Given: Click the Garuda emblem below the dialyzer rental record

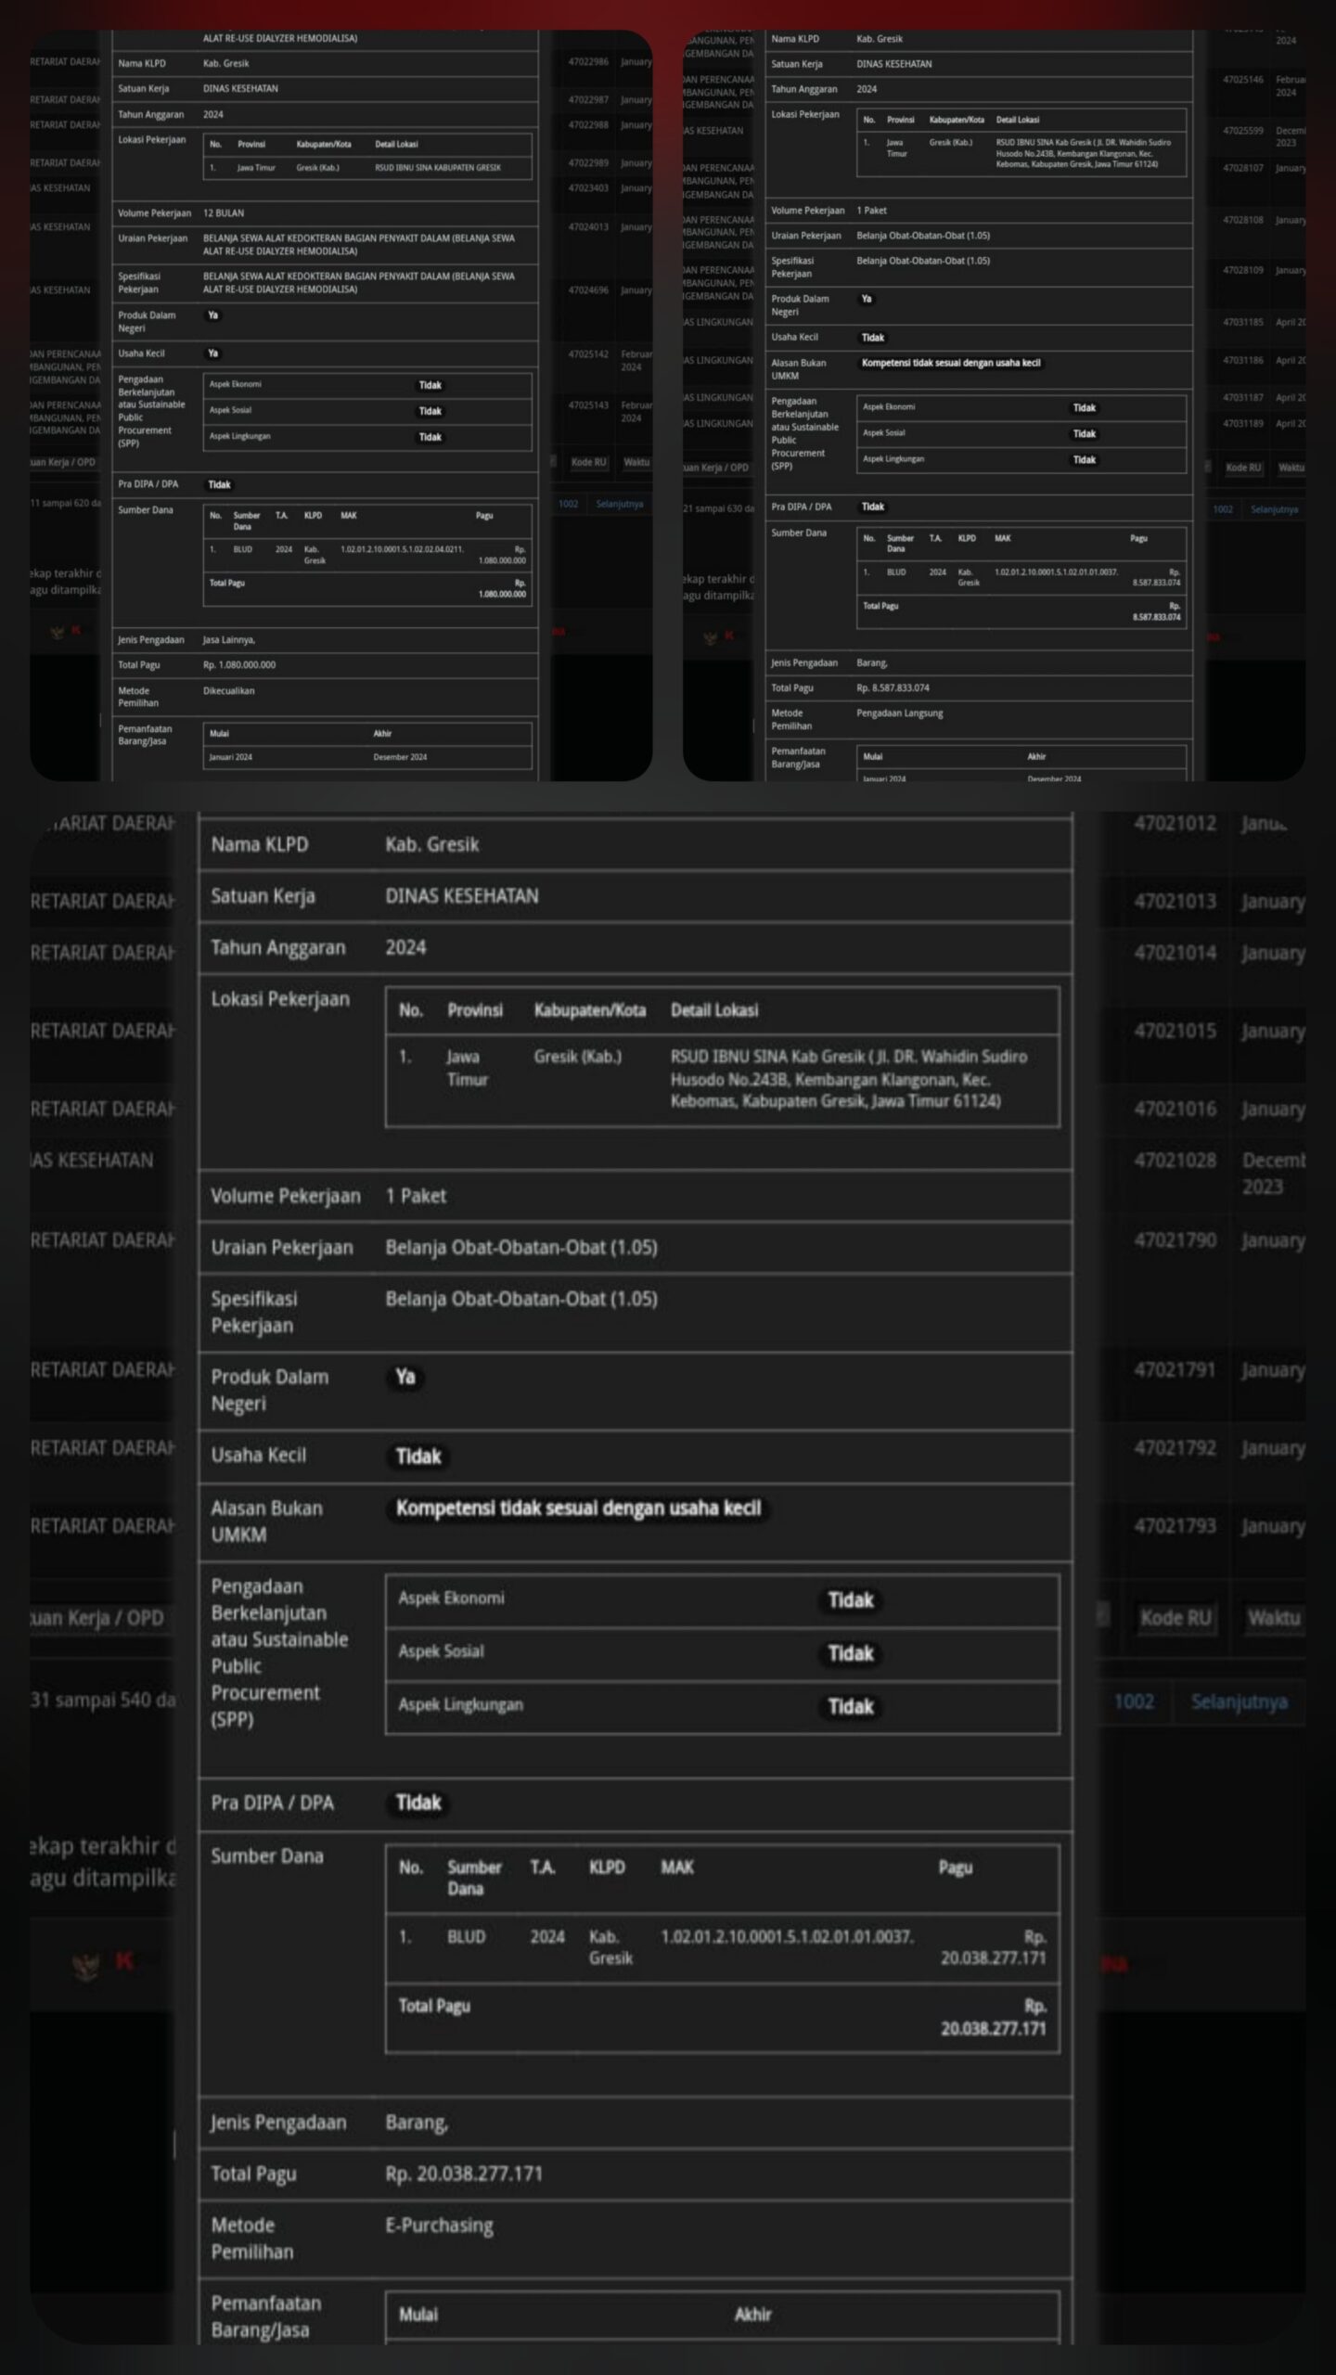Looking at the screenshot, I should (58, 632).
